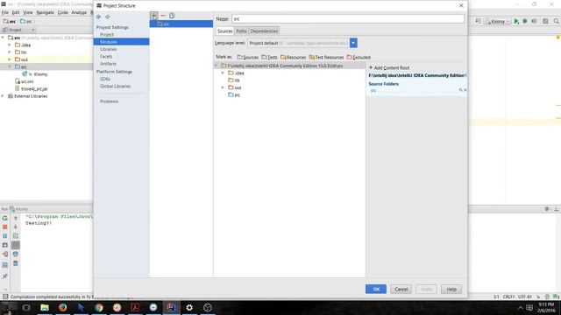Screen dimensions: 561x315
Task: Open Chrome from the taskbar
Action: 99,307
